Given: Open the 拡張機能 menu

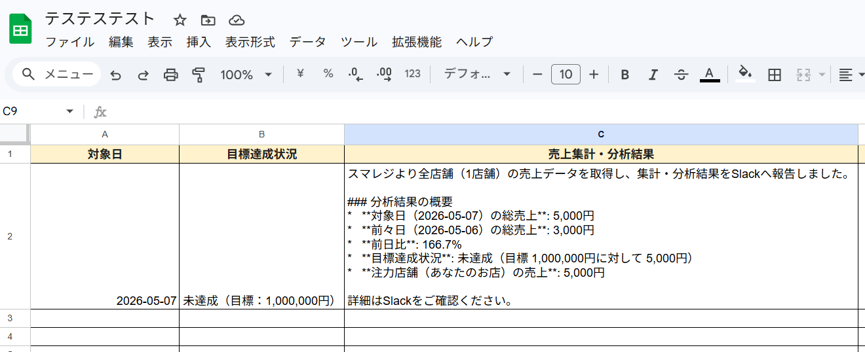Looking at the screenshot, I should 417,42.
